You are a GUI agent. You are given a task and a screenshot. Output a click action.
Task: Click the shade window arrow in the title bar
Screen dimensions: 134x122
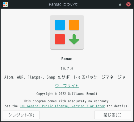tap(120, 4)
